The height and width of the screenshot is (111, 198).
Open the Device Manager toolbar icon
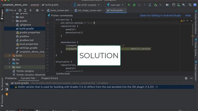coord(179,5)
